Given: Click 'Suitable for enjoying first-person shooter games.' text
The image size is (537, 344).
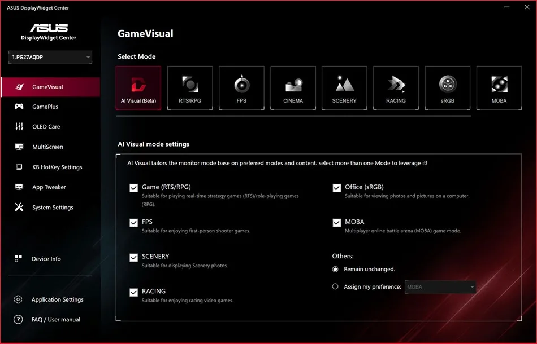Looking at the screenshot, I should coord(196,231).
